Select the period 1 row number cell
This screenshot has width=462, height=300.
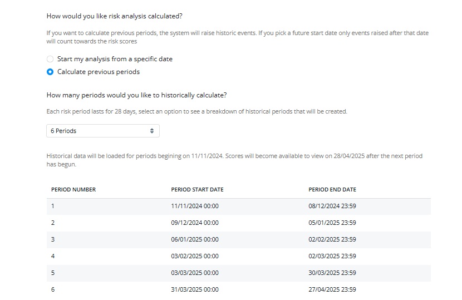click(53, 206)
